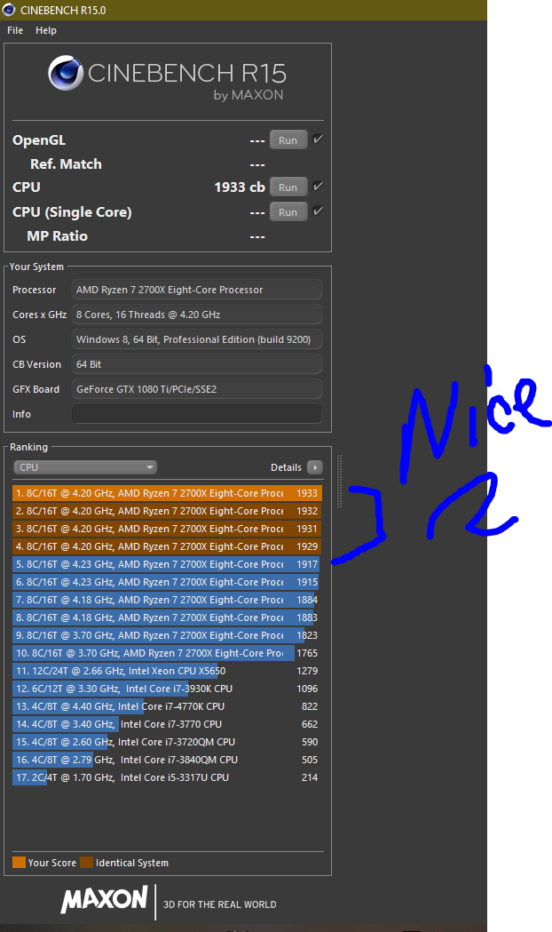Click the Processor field showing AMD Ryzen 7 2700X
Image resolution: width=552 pixels, height=932 pixels.
[197, 290]
